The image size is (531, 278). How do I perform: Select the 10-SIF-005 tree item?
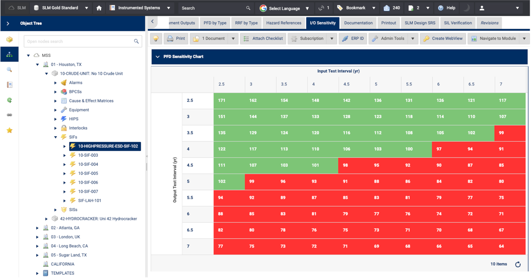click(88, 173)
